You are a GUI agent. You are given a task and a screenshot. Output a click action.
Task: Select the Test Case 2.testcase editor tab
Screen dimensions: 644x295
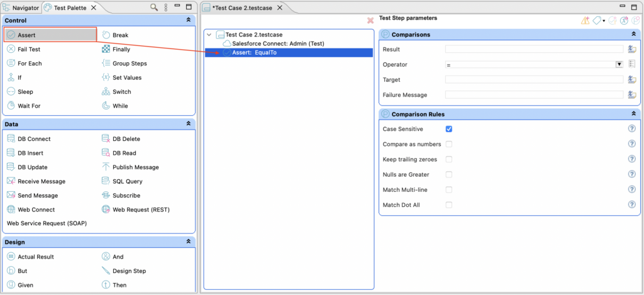click(242, 8)
